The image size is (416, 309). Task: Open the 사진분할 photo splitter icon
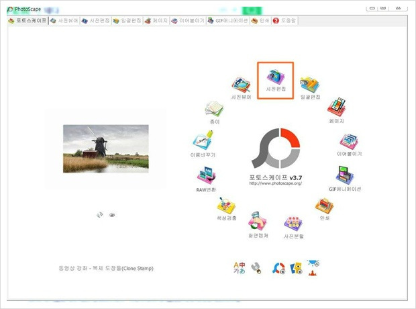[x=293, y=228]
